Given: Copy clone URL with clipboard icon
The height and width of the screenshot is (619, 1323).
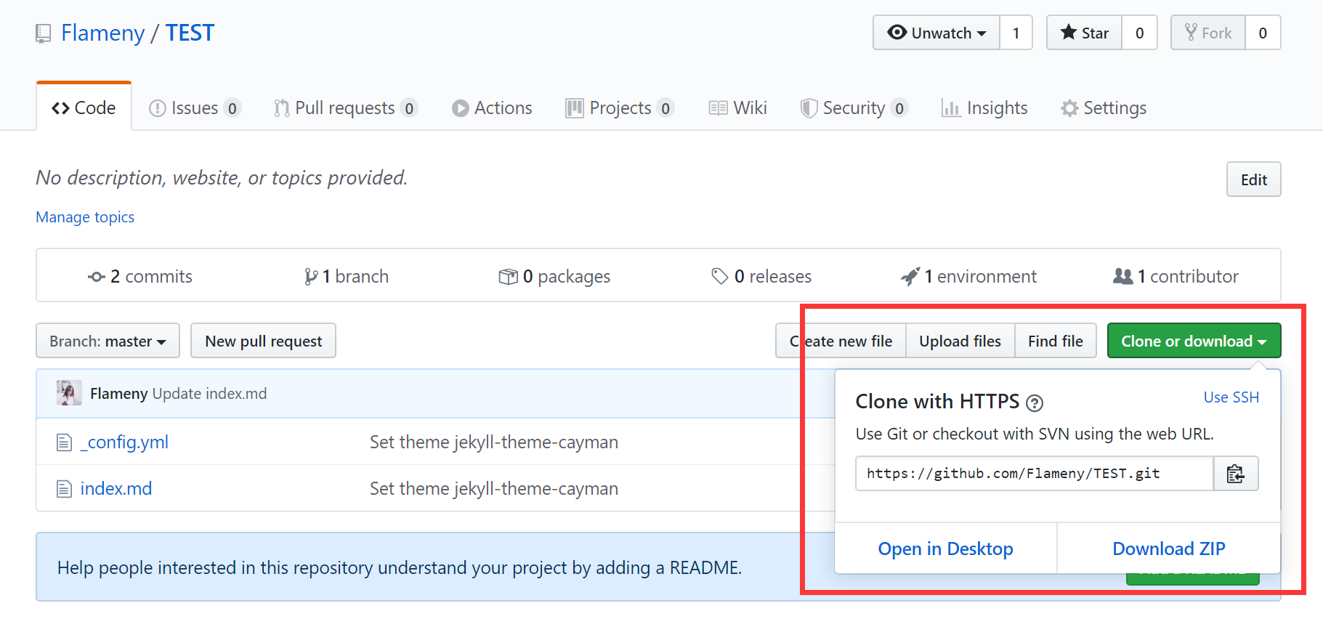Looking at the screenshot, I should click(x=1236, y=474).
